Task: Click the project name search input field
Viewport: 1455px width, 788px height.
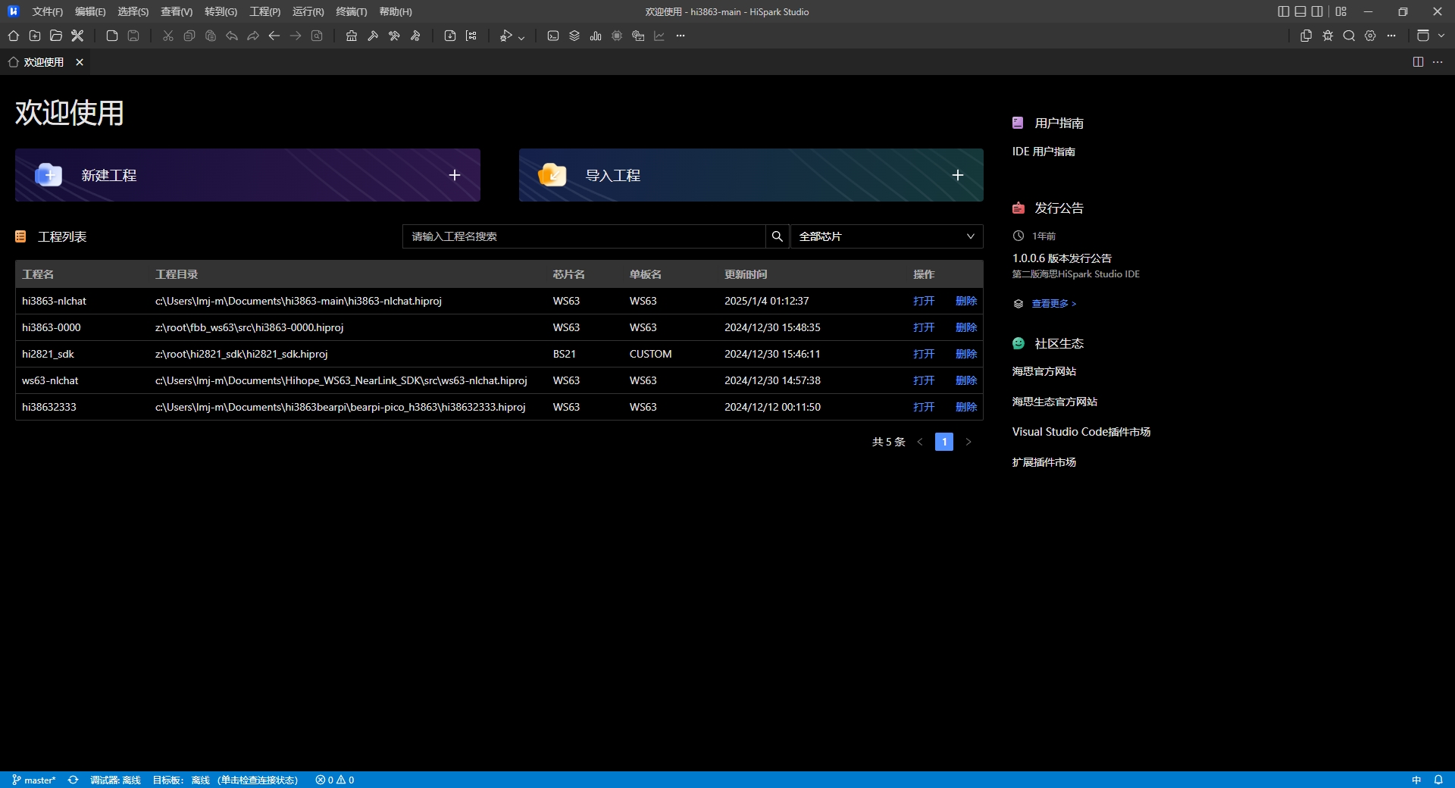Action: (584, 236)
